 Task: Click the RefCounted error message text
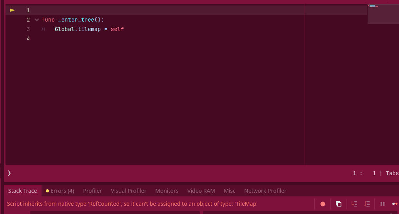[x=132, y=204]
